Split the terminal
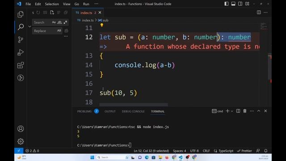 point(238,111)
